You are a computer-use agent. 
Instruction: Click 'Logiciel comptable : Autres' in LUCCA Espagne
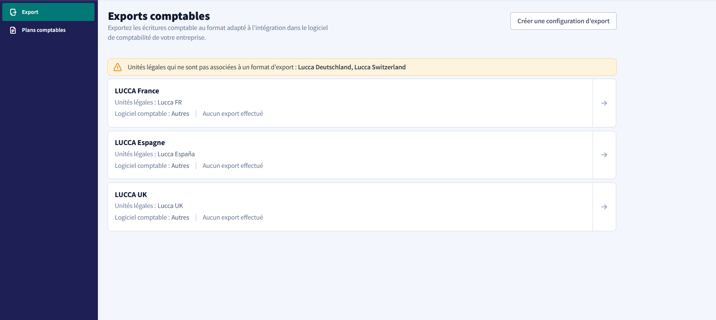tap(152, 166)
